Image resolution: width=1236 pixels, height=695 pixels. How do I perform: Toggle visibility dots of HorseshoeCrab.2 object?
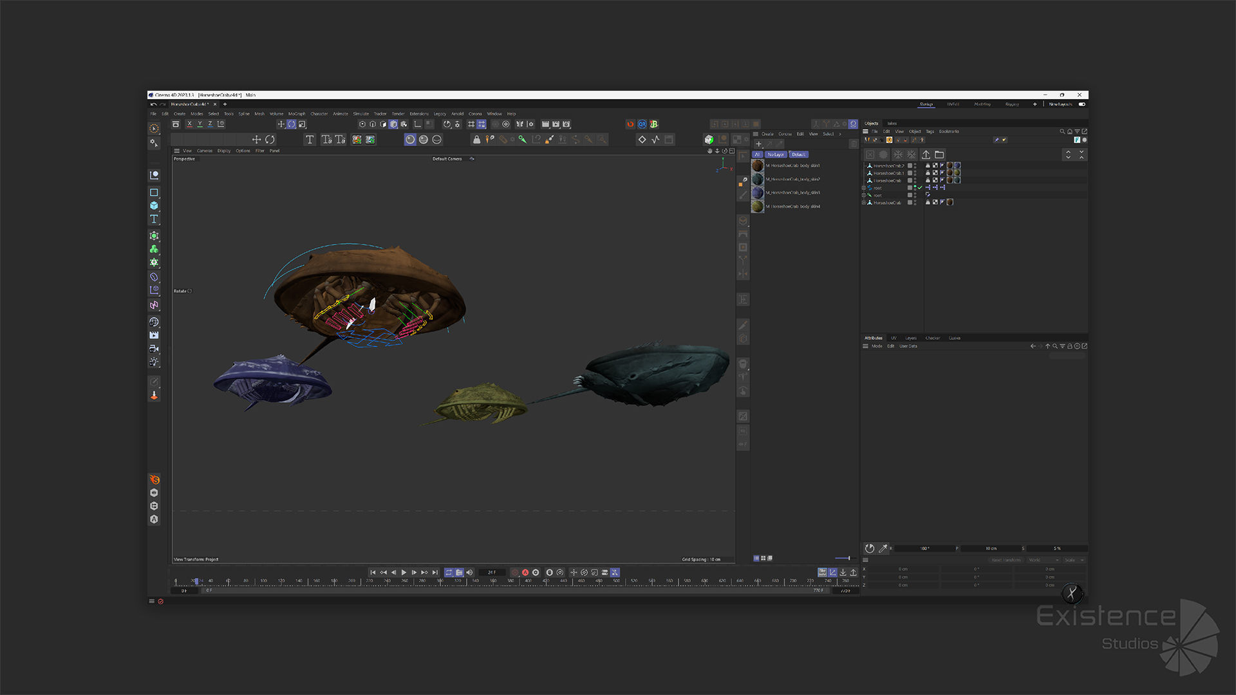(915, 165)
